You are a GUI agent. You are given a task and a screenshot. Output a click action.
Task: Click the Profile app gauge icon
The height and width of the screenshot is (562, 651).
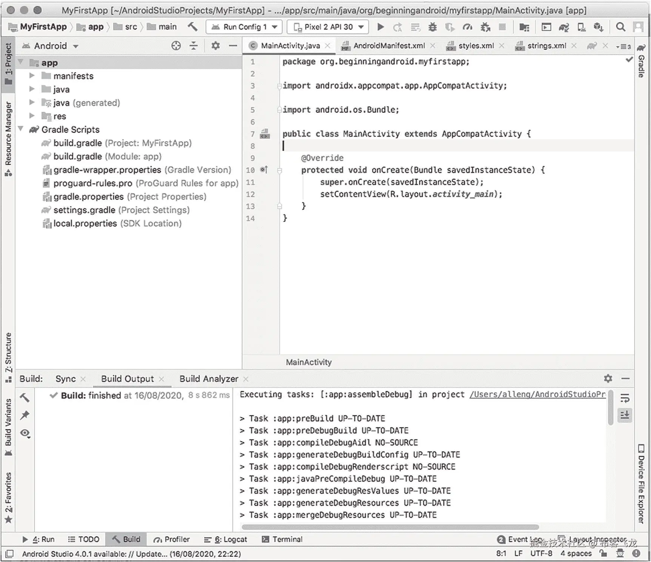(x=468, y=27)
